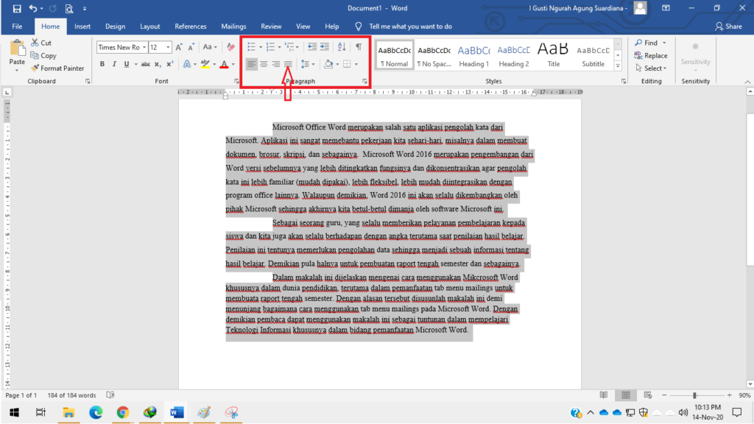The height and width of the screenshot is (424, 754).
Task: Increase font size with Grow Font
Action: coord(179,47)
